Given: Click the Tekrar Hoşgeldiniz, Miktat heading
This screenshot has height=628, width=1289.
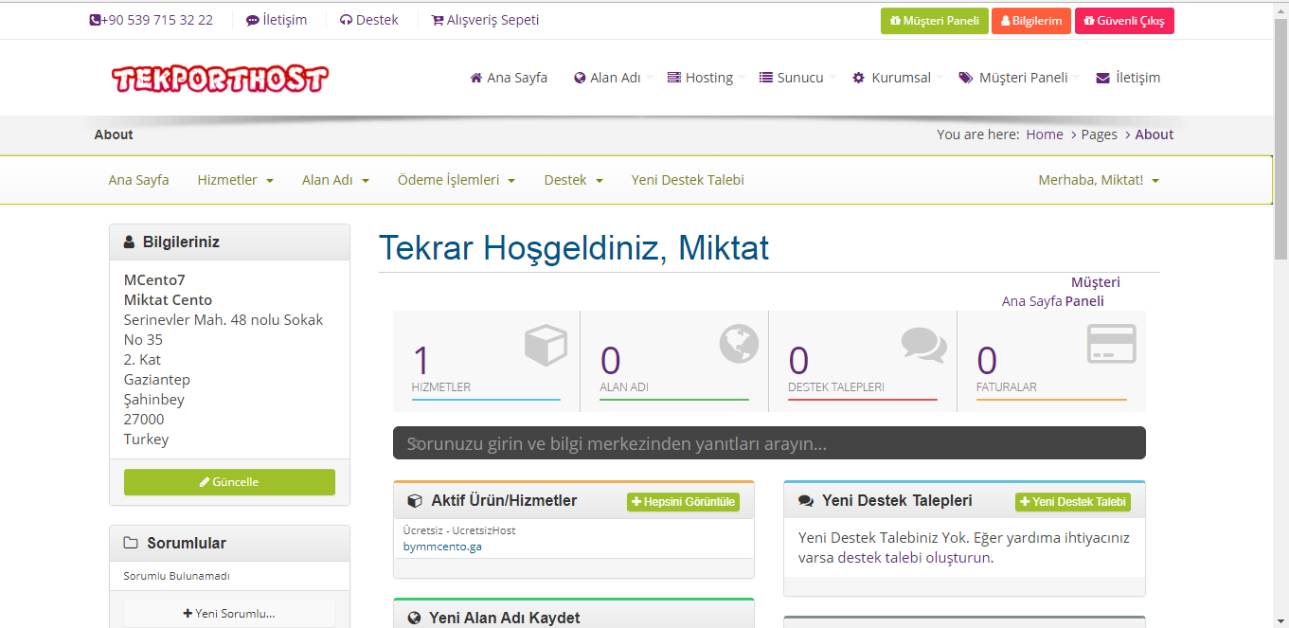Looking at the screenshot, I should (574, 248).
